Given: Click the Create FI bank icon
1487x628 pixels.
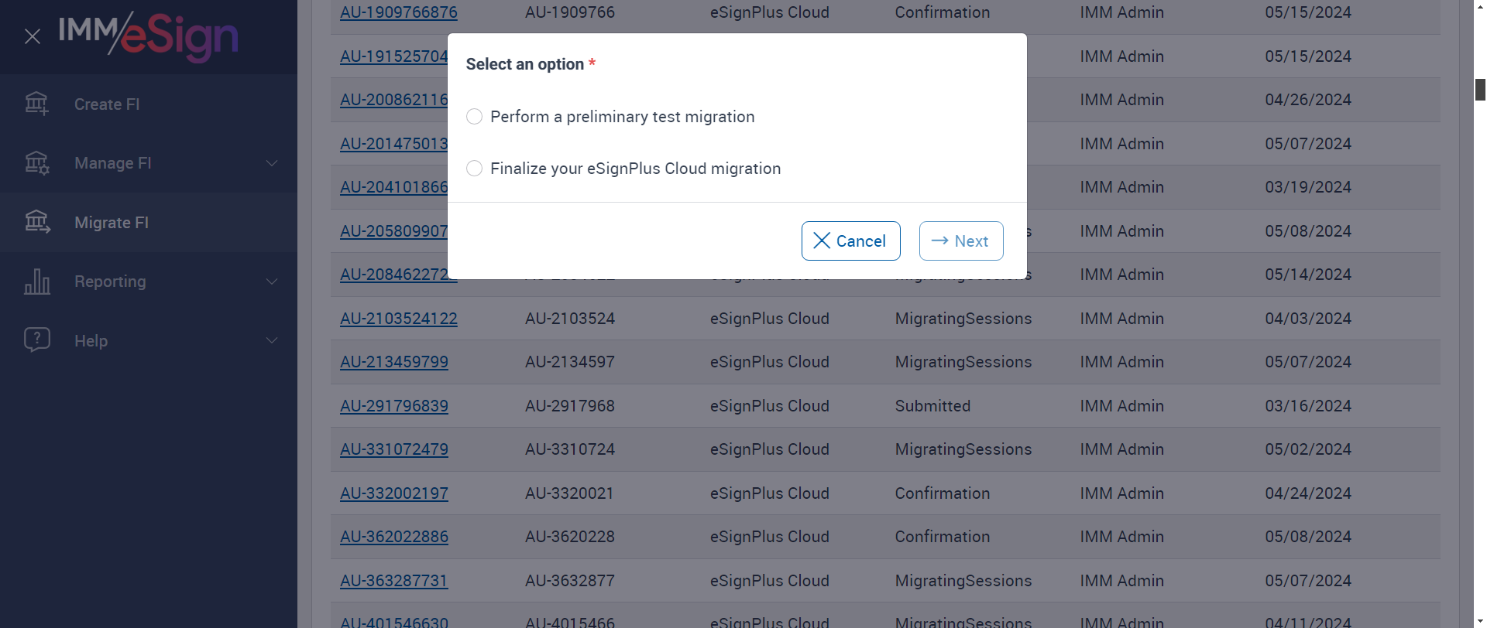Looking at the screenshot, I should point(36,104).
